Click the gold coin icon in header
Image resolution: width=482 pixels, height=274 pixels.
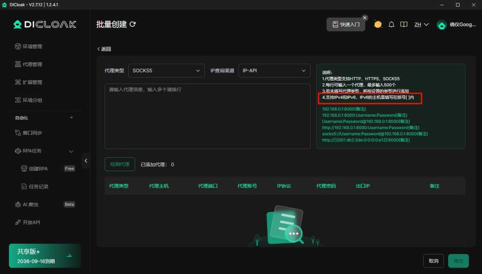click(378, 24)
